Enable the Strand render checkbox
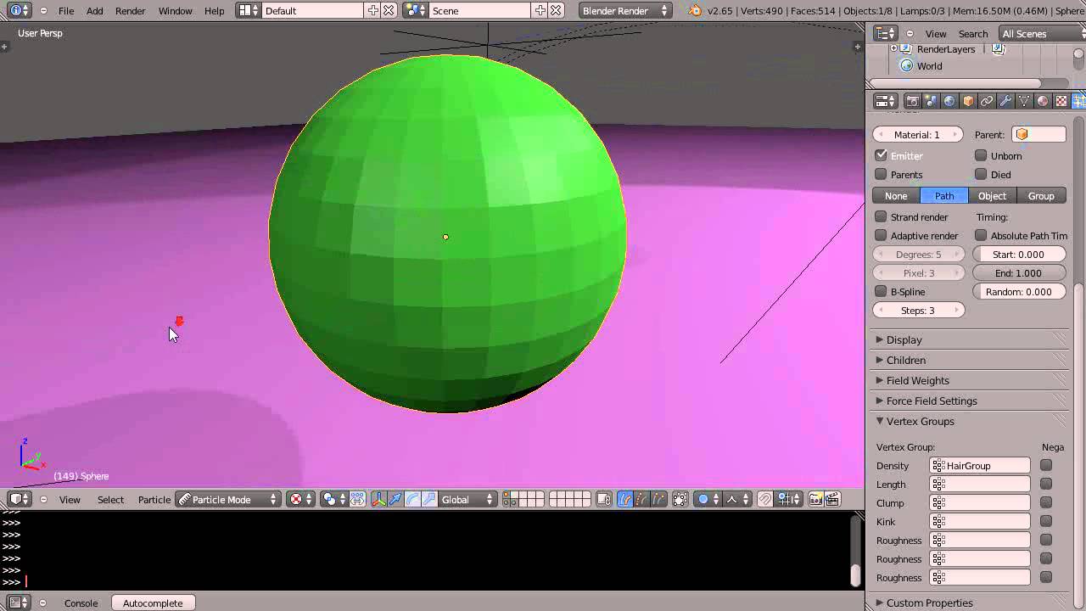 point(881,216)
